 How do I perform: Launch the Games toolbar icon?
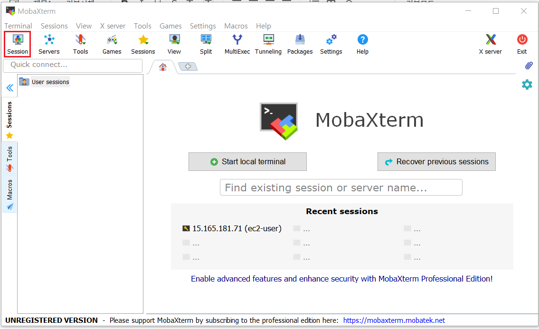[x=112, y=44]
